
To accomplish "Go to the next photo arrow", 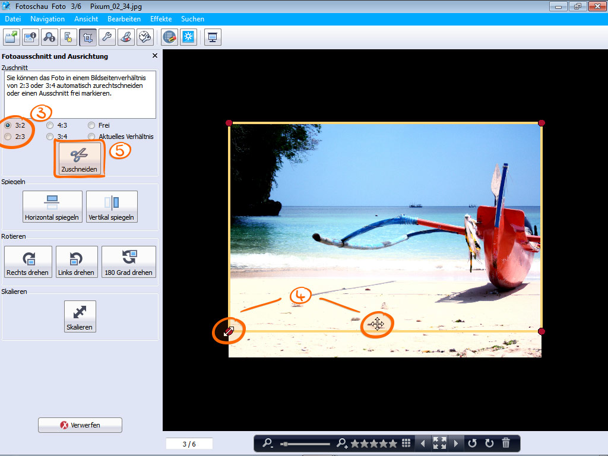I will 456,443.
